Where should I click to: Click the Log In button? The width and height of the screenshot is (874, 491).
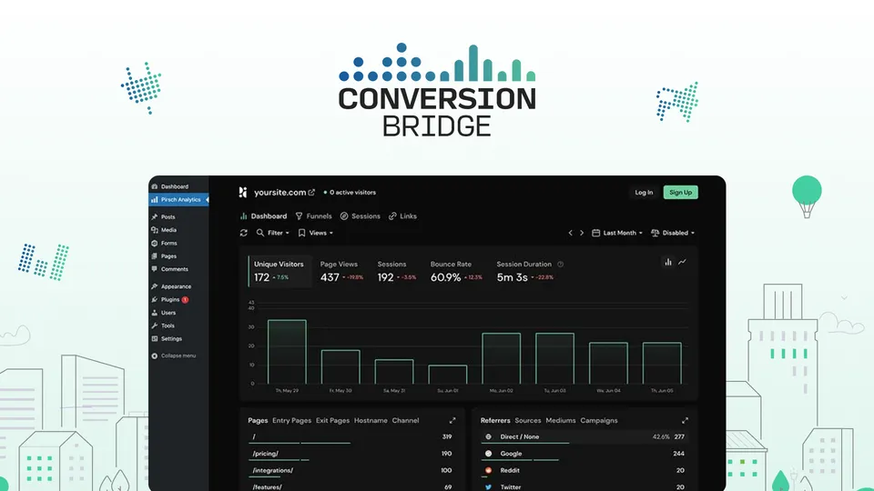(644, 192)
